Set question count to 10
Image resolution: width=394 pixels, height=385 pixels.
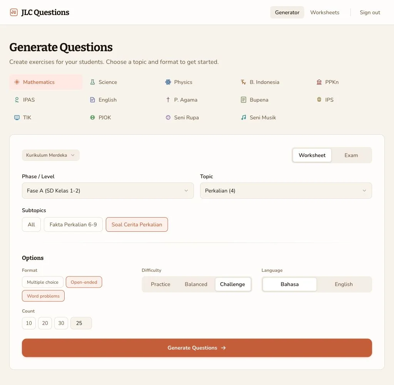point(29,323)
